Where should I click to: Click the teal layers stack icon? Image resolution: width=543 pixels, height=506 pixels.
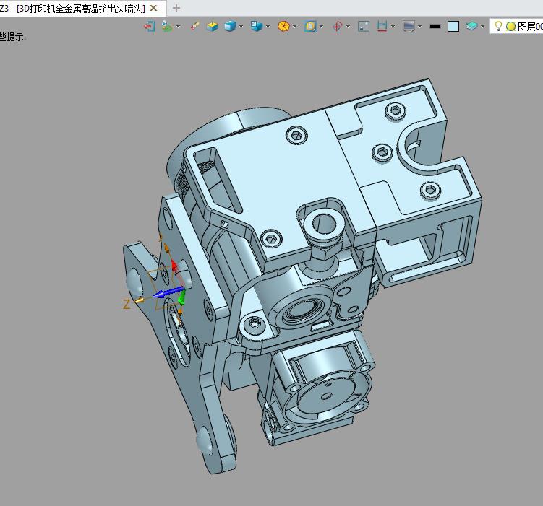[471, 26]
